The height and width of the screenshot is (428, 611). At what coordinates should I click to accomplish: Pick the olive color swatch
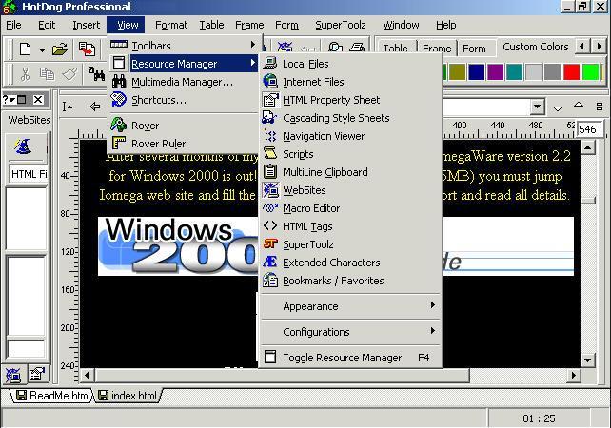click(x=457, y=72)
